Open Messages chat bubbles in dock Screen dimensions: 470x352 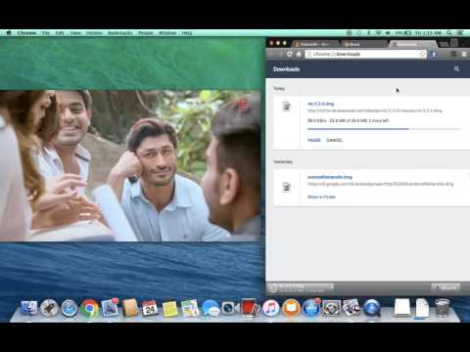tap(211, 308)
